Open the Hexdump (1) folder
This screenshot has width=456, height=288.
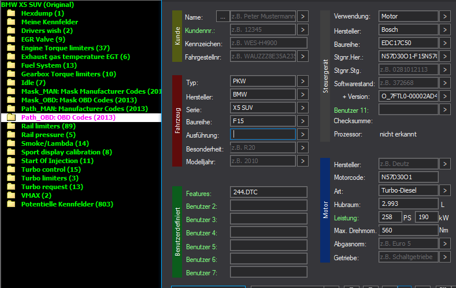click(42, 13)
